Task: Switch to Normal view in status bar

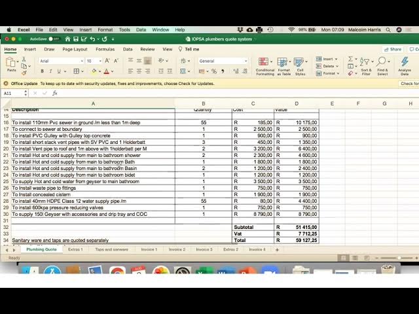Action: click(x=343, y=258)
